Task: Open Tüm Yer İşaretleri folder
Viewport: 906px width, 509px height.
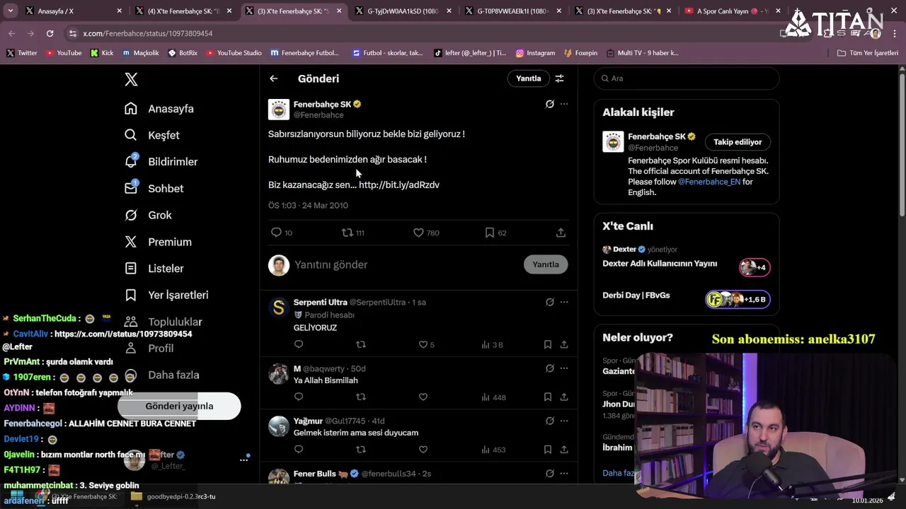Action: [868, 53]
